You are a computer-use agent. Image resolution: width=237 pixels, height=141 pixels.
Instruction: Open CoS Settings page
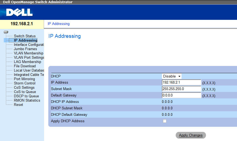pos(24,88)
